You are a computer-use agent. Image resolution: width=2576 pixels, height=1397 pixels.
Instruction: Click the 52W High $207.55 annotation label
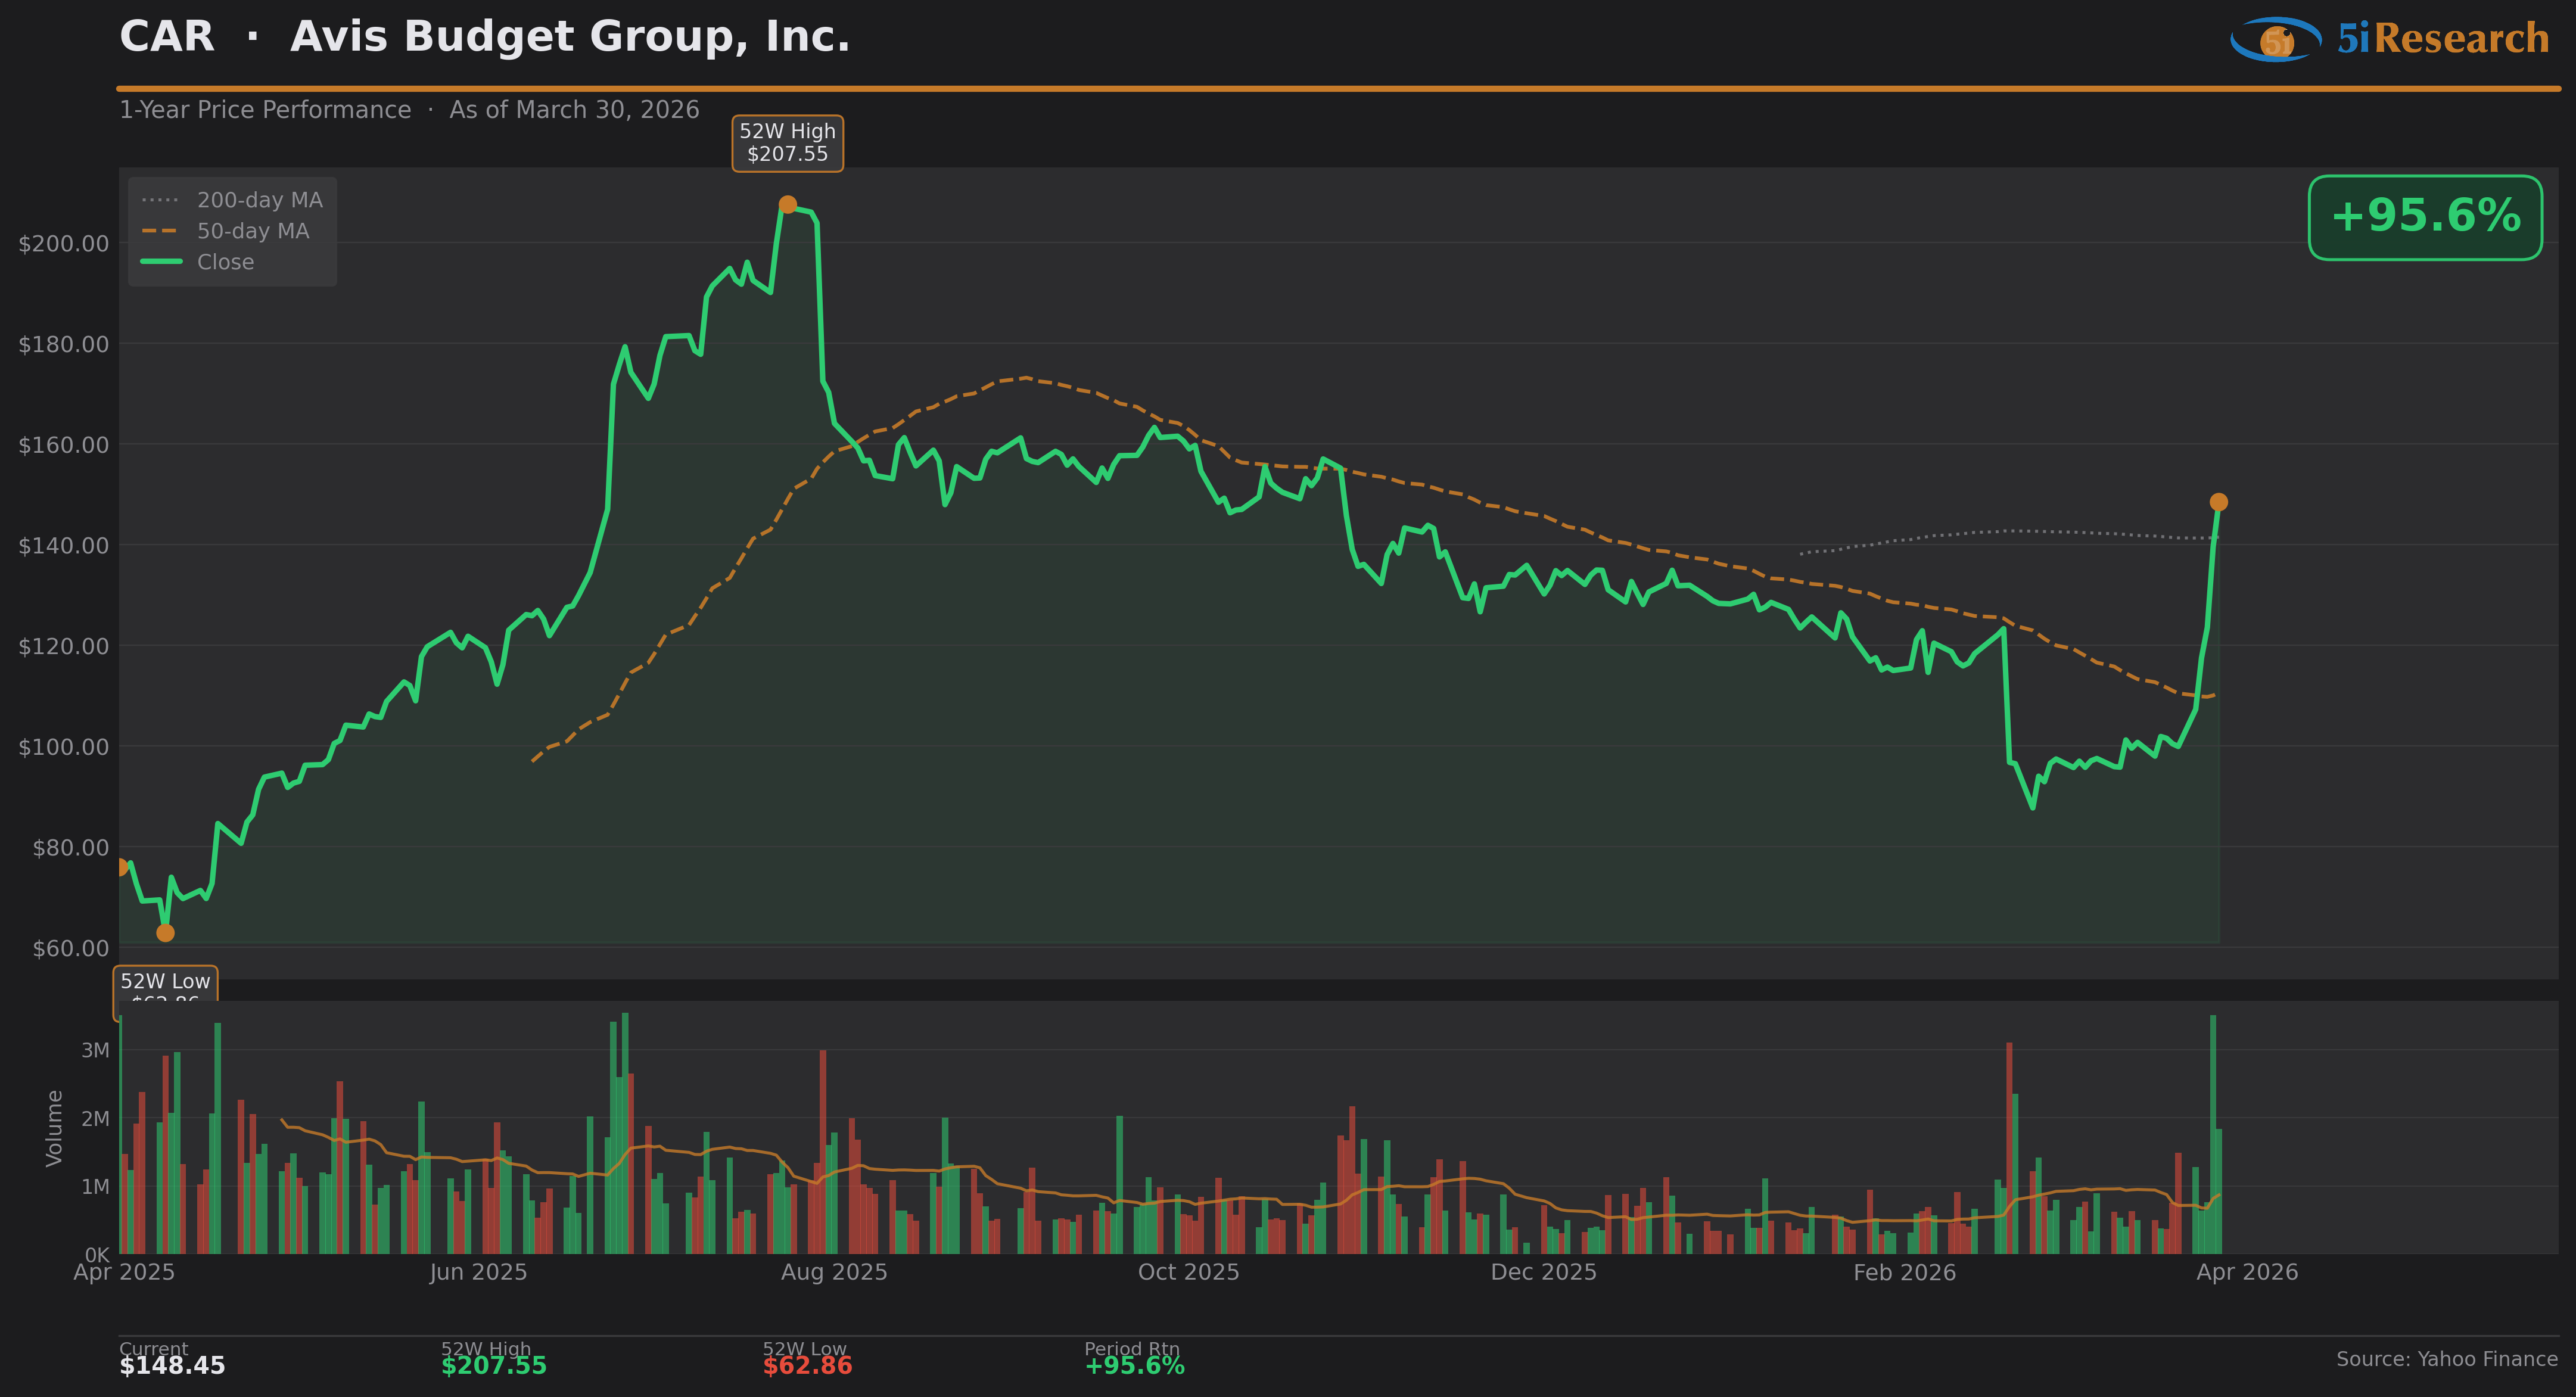[787, 143]
